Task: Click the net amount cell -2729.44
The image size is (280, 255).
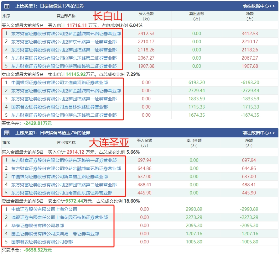Action: tap(250, 91)
